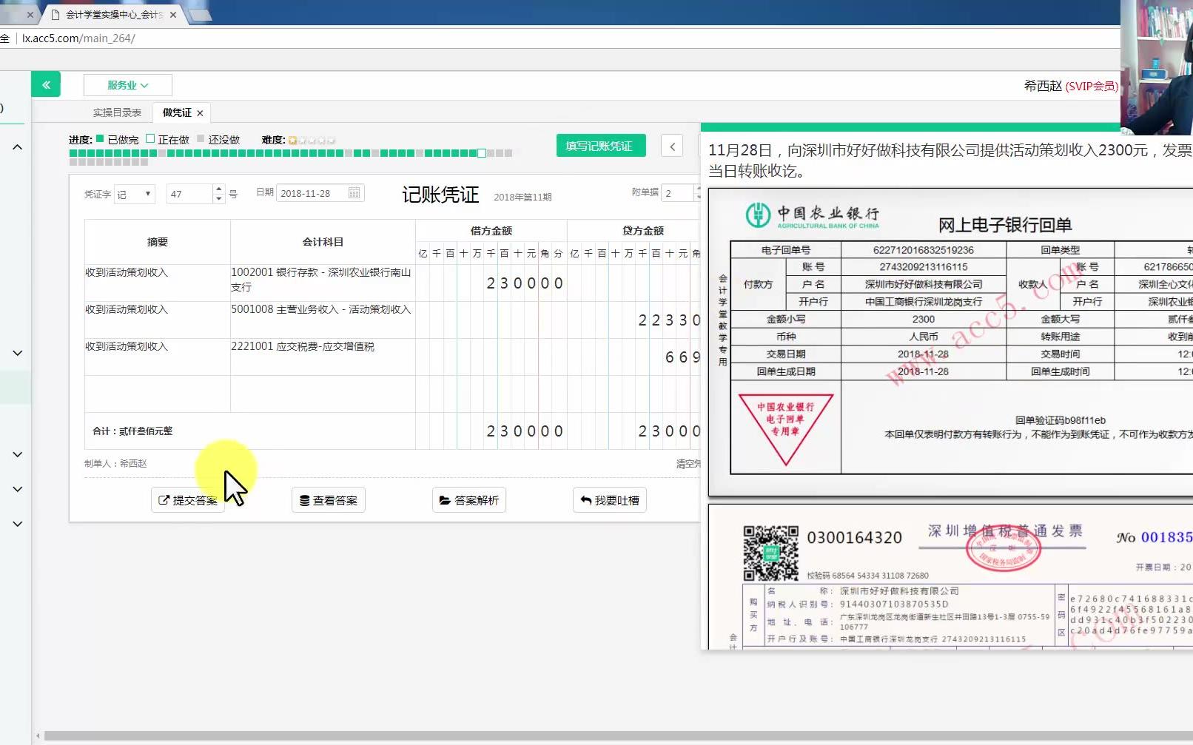Click the current progress square marker
The image size is (1193, 745).
(x=482, y=153)
